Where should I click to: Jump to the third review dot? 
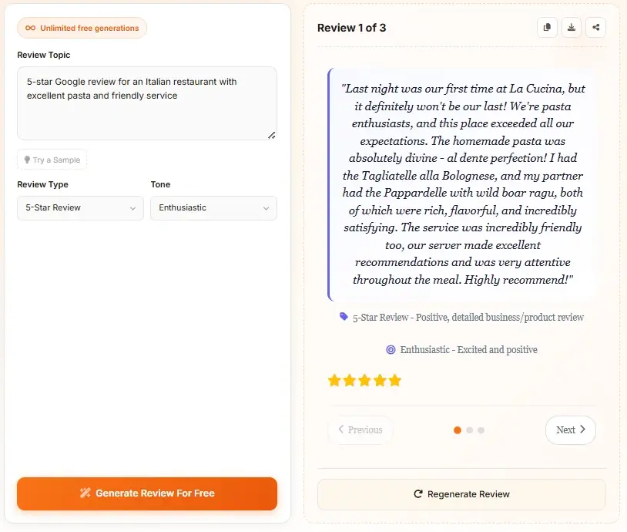point(481,430)
